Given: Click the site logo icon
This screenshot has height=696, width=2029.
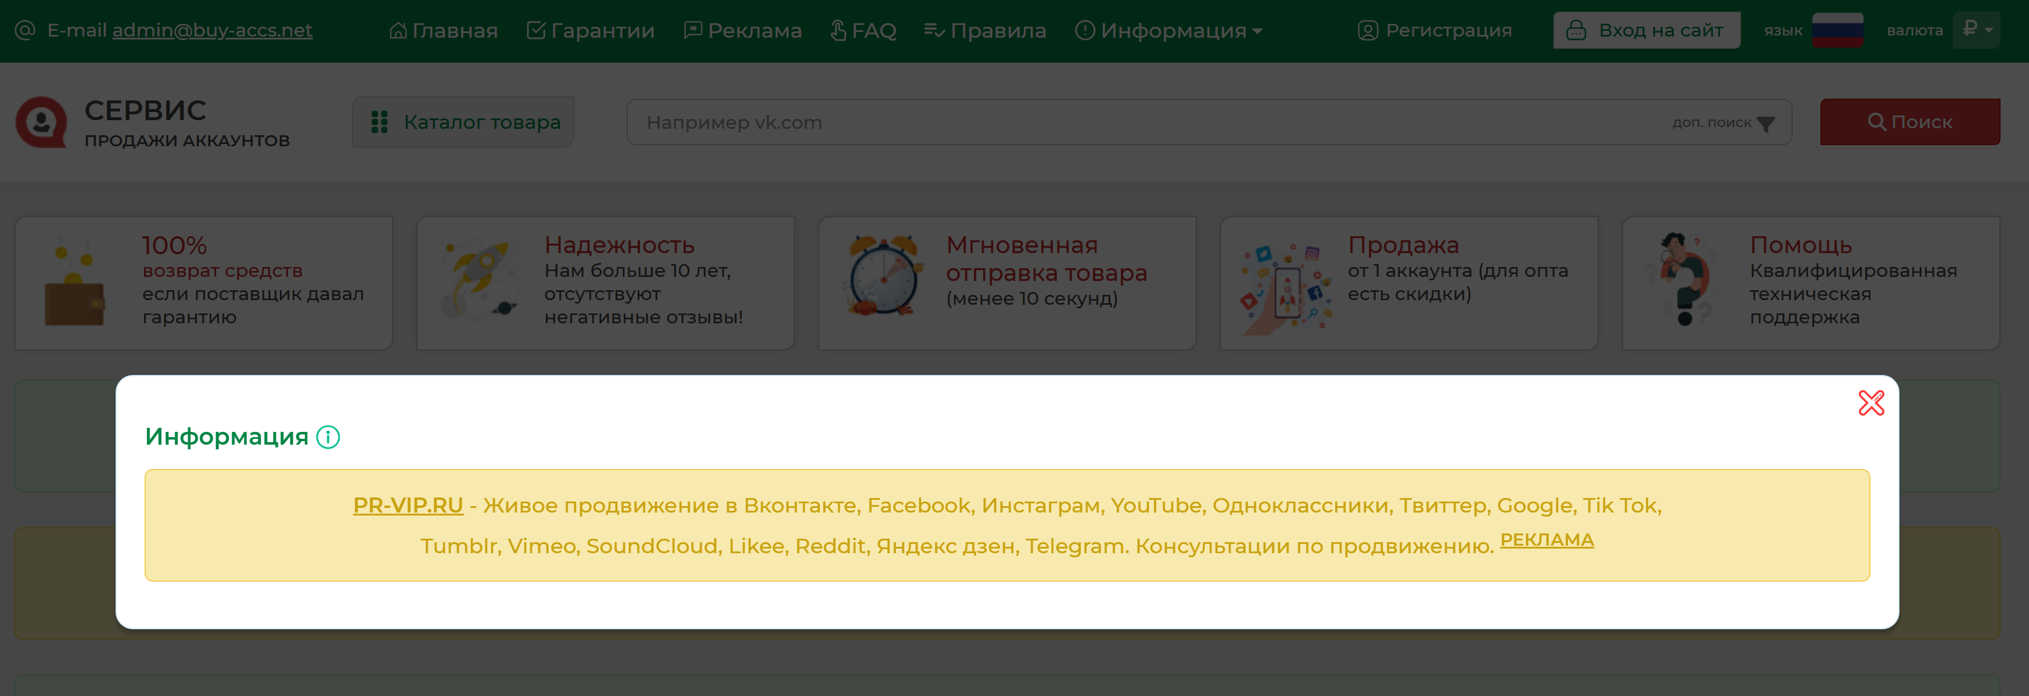Looking at the screenshot, I should (42, 122).
